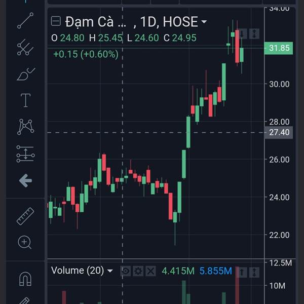Viewport: 304px width, 304px height.
Task: Hide the Volume indicator with eye icon
Action: (126, 271)
